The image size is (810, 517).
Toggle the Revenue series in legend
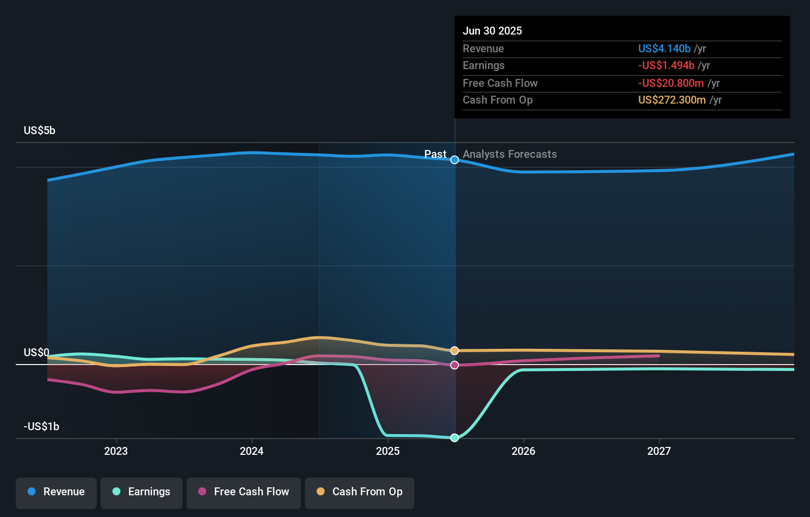[x=56, y=493]
